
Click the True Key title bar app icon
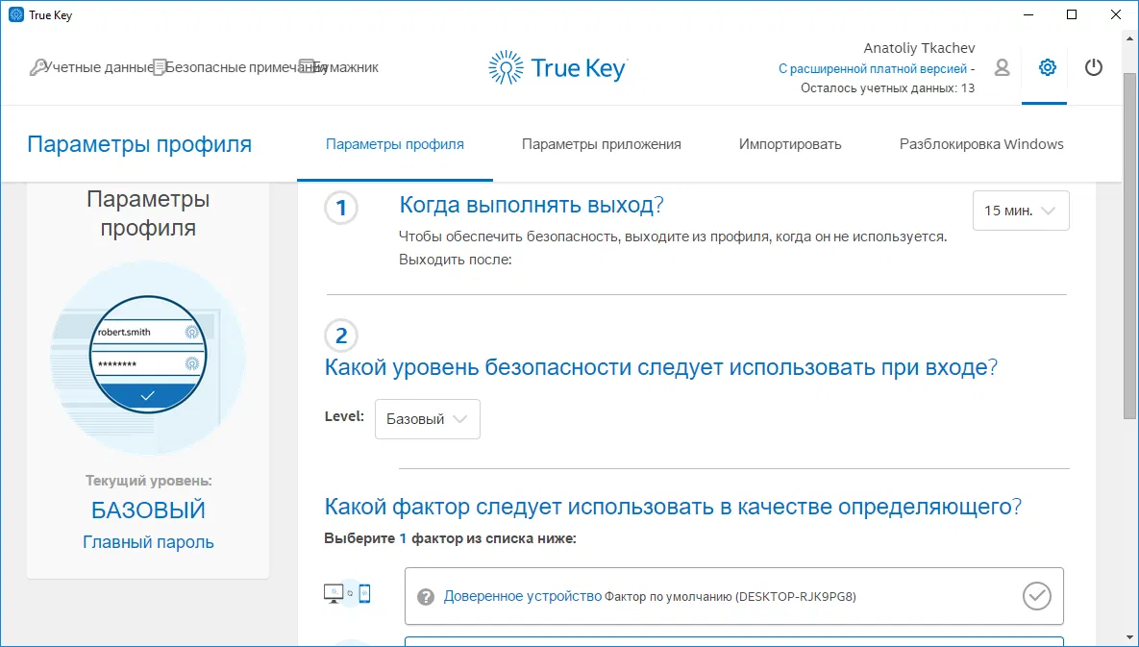tap(16, 14)
